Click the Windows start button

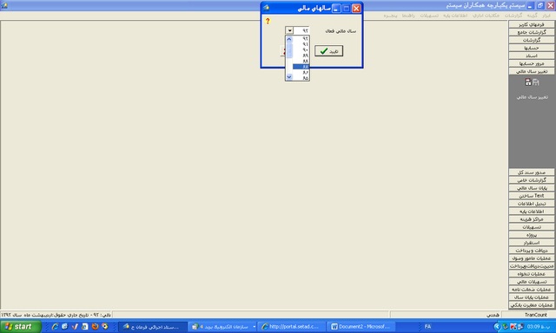(20, 326)
